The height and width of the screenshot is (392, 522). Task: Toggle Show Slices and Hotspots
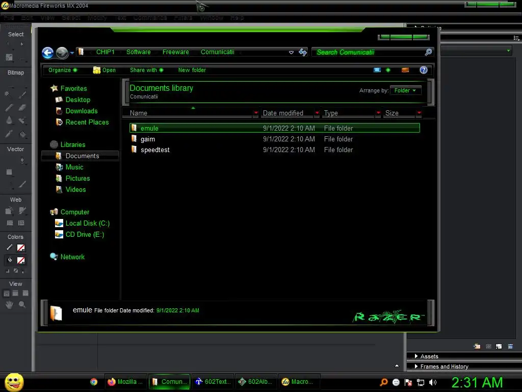point(21,223)
